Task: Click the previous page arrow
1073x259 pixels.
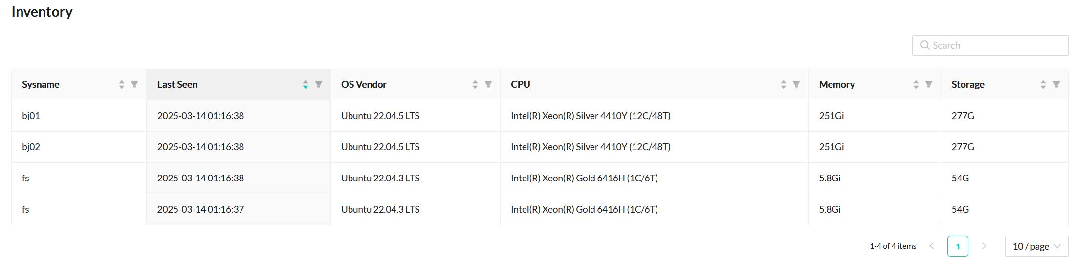Action: (x=932, y=246)
